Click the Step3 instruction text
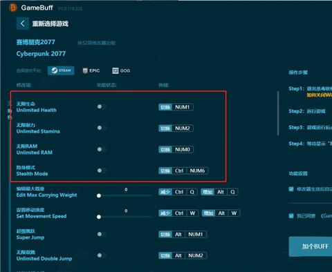The height and width of the screenshot is (272, 332). coord(311,127)
